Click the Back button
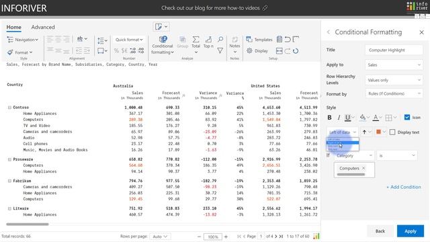 pyautogui.click(x=380, y=231)
